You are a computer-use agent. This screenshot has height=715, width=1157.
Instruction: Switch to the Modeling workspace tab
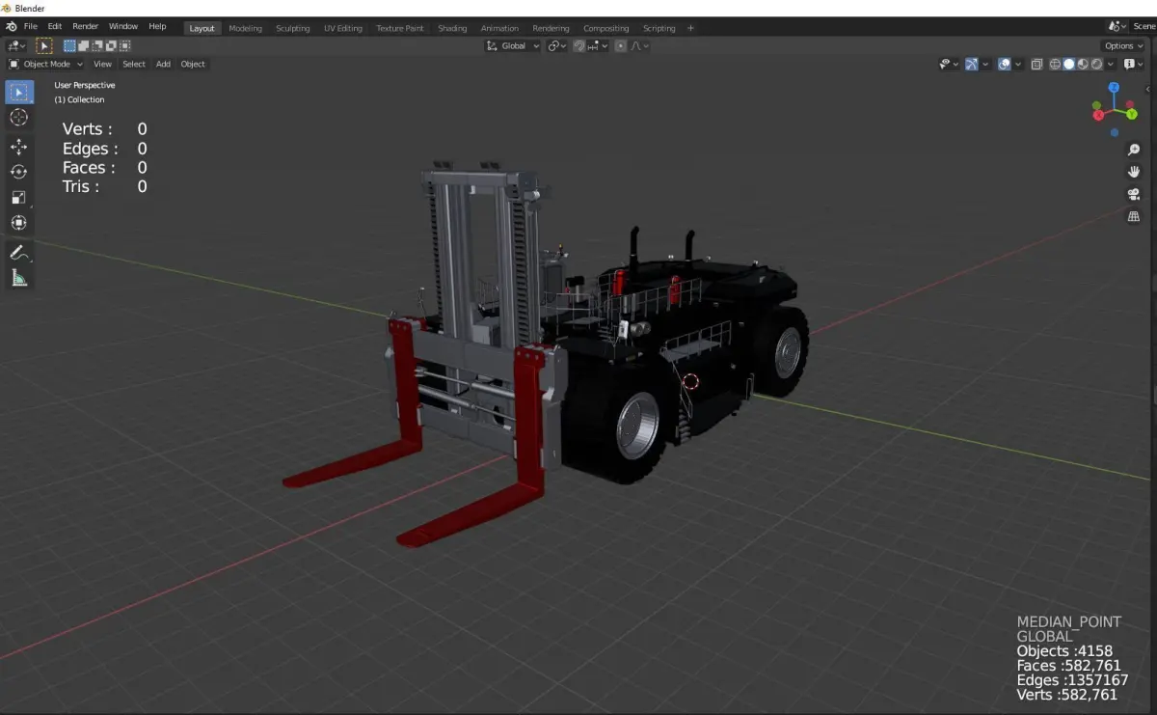[x=245, y=28]
